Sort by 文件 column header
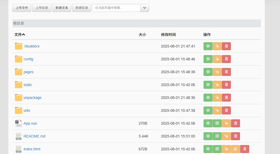This screenshot has width=280, height=154. coord(20,35)
